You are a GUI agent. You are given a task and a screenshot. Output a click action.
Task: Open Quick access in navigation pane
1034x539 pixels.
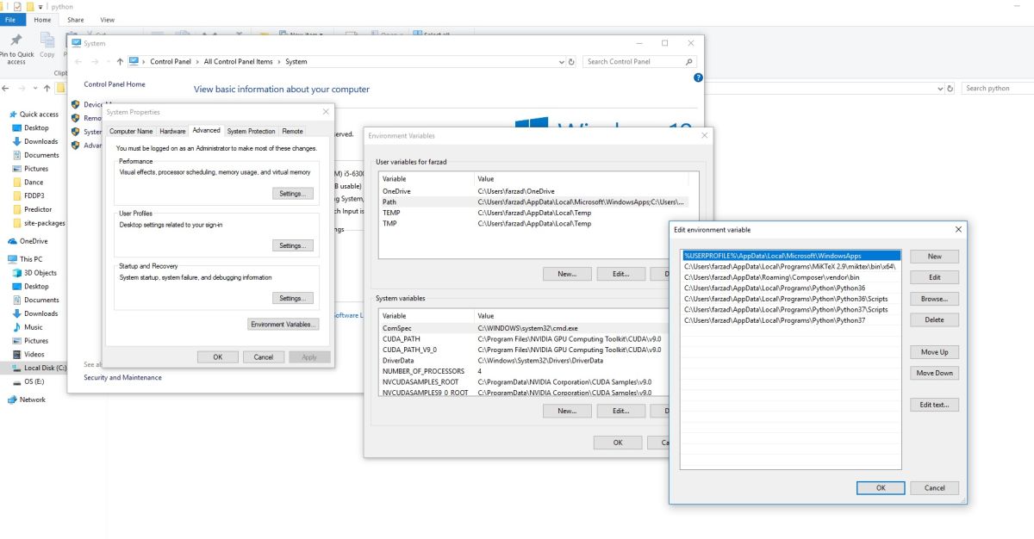[39, 114]
